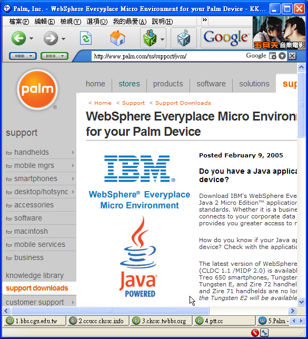The width and height of the screenshot is (308, 339).
Task: Switch to the 2.ccucc.ckcsc.info tab
Action: [98, 321]
